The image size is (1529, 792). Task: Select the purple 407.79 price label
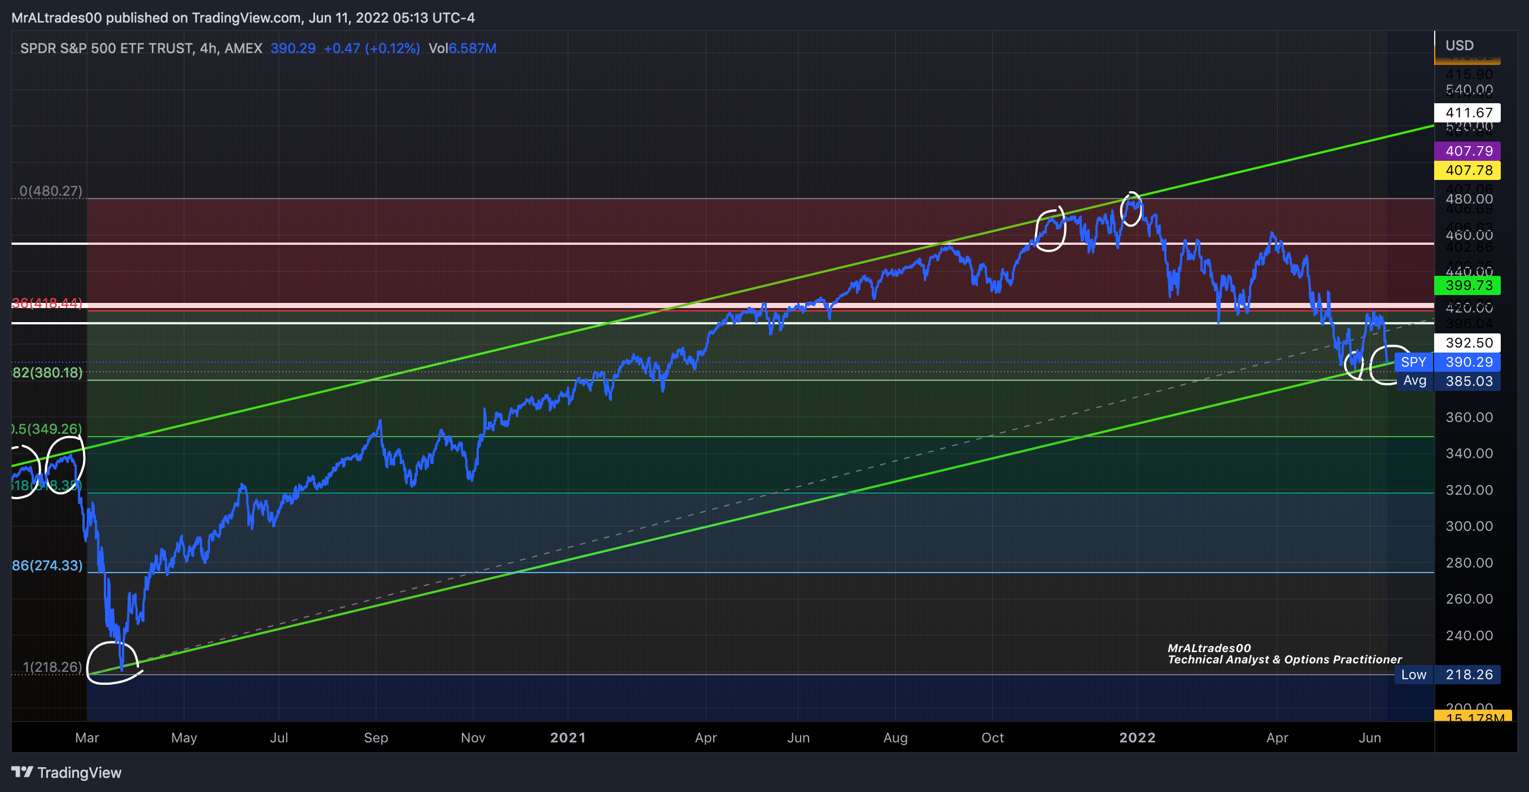point(1467,151)
